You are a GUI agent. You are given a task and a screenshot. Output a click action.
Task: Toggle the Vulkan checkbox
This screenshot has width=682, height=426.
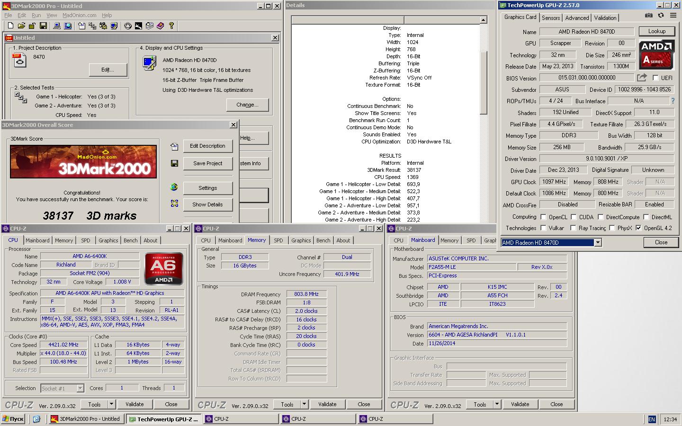click(x=543, y=228)
